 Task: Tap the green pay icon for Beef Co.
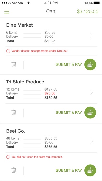(90, 170)
